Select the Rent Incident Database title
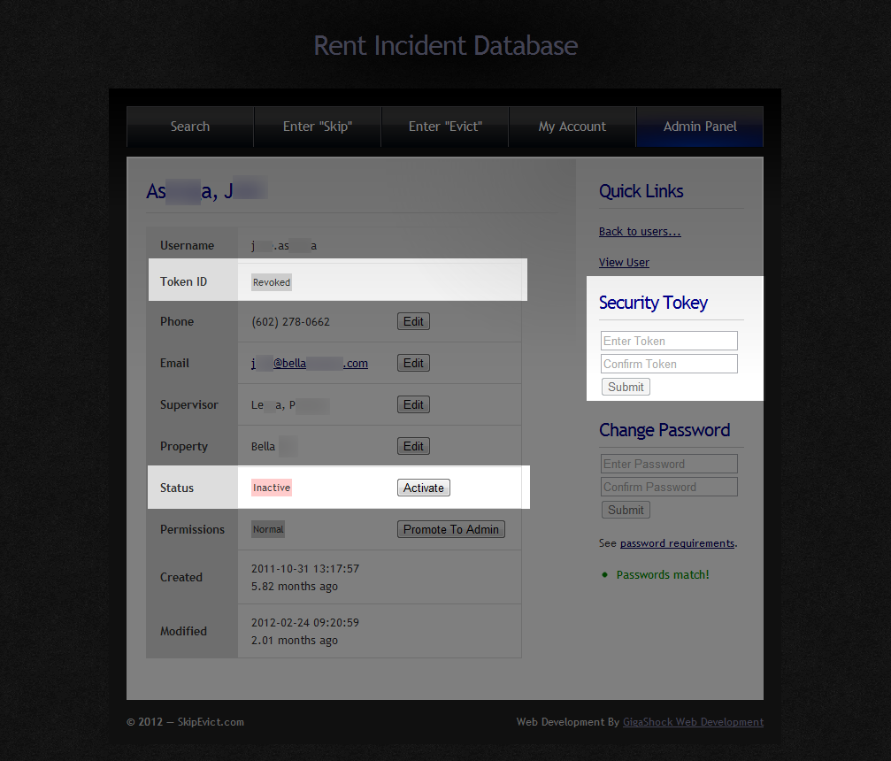Screen dimensions: 891x761 pyautogui.click(x=446, y=45)
